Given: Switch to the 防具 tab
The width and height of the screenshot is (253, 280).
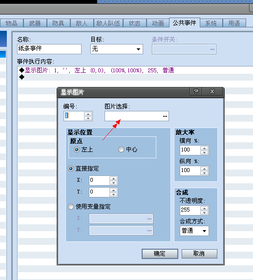Looking at the screenshot, I should point(59,23).
